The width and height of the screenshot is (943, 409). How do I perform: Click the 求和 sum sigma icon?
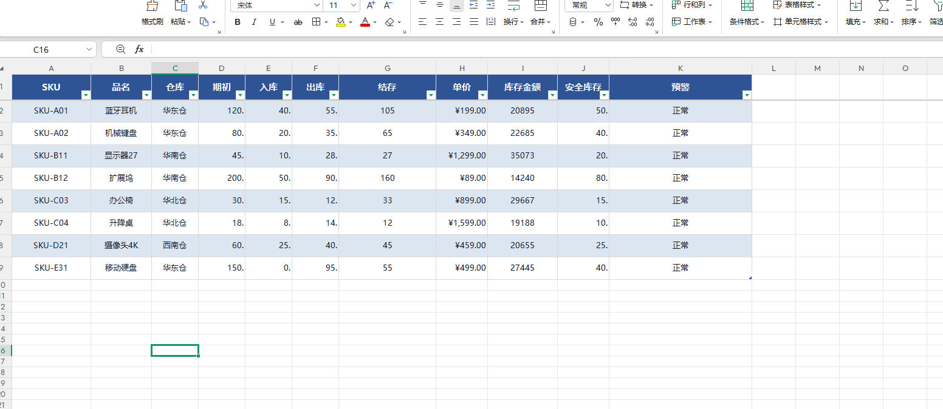pos(884,6)
